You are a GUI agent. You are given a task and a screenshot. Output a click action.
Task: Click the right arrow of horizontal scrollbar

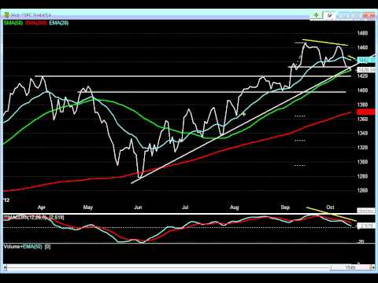pos(373,267)
